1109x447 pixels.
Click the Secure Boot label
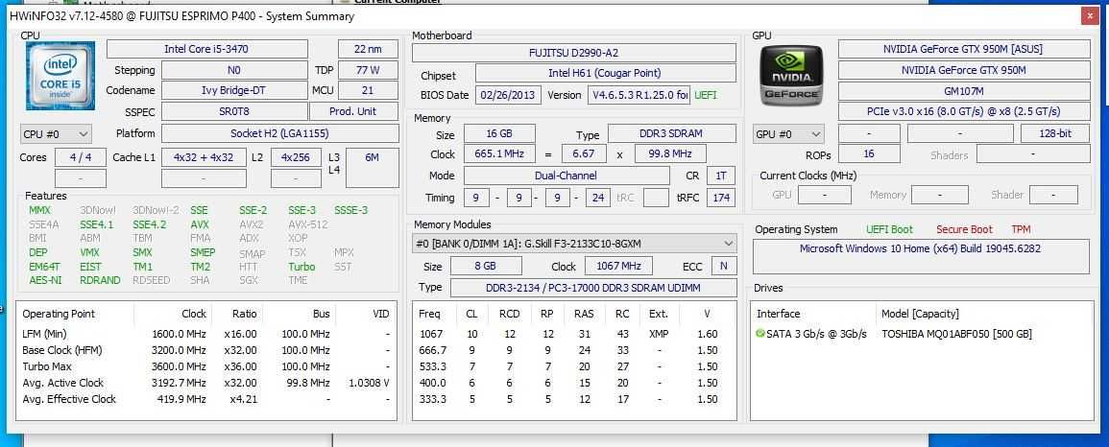point(964,229)
